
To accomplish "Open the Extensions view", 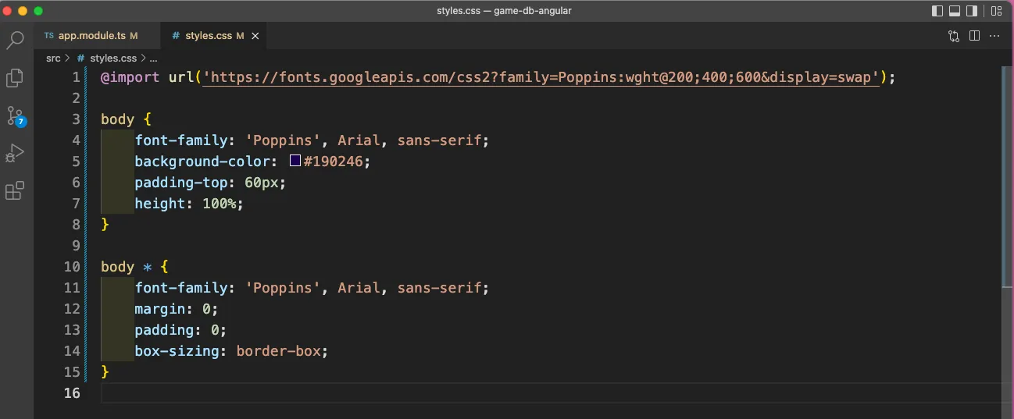I will [15, 191].
